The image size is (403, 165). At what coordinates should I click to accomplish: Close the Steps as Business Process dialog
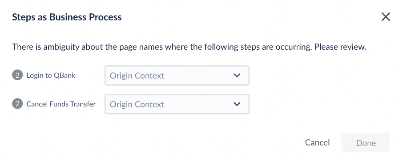click(x=386, y=17)
